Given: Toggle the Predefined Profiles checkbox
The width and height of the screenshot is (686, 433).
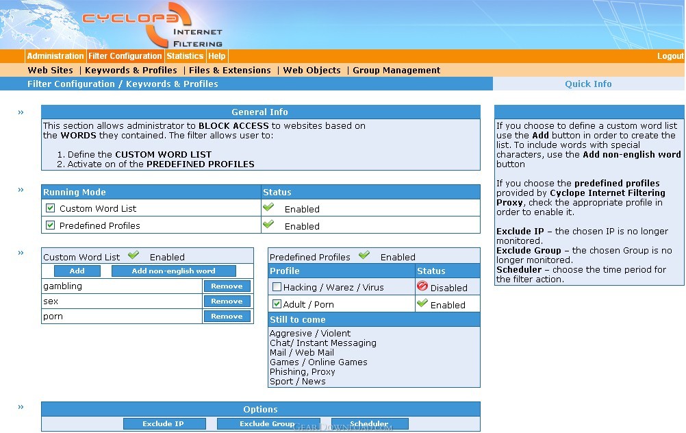Looking at the screenshot, I should (x=50, y=225).
